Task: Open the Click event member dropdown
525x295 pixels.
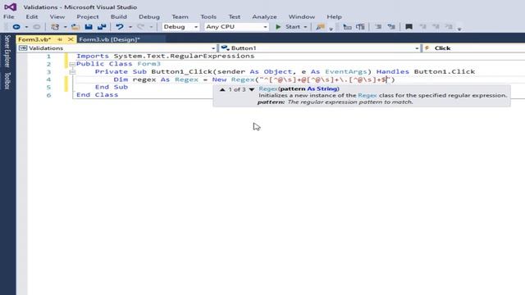Action: 473,48
